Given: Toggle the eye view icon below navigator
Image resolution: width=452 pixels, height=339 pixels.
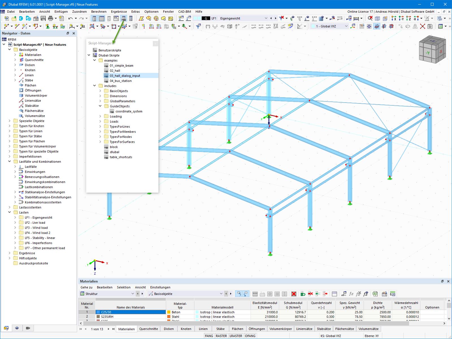Looking at the screenshot, I should [17, 328].
